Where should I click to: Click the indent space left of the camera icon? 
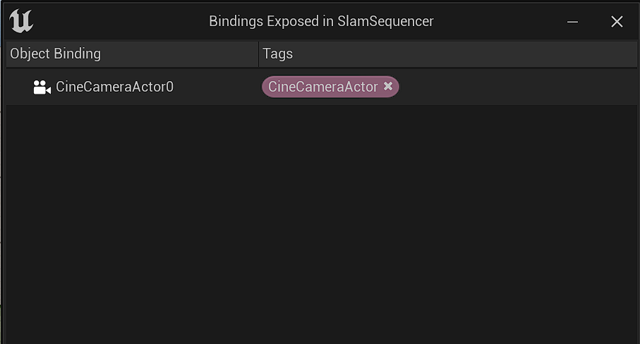click(x=20, y=87)
